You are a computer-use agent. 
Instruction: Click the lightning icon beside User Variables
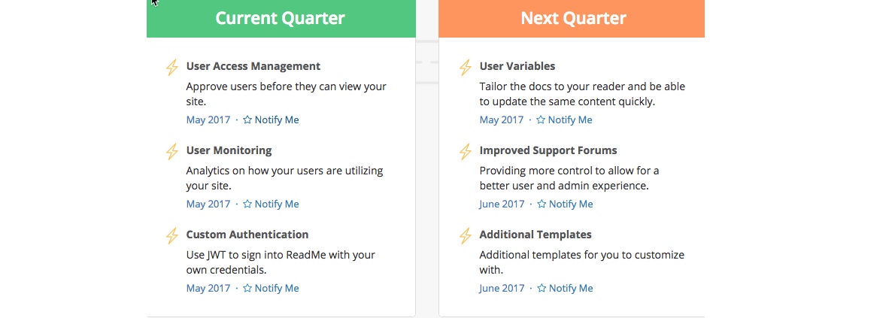[x=466, y=68]
